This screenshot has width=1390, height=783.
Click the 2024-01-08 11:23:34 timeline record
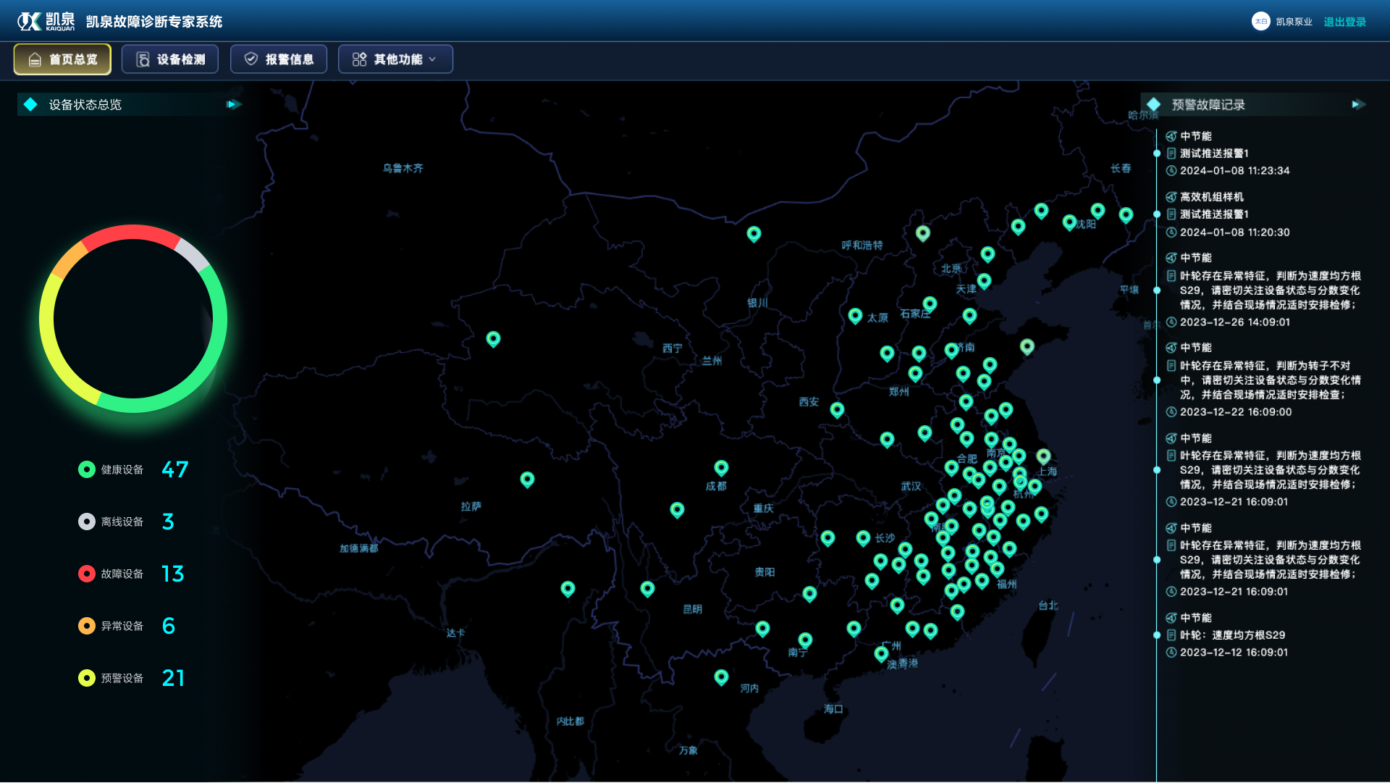[1234, 171]
